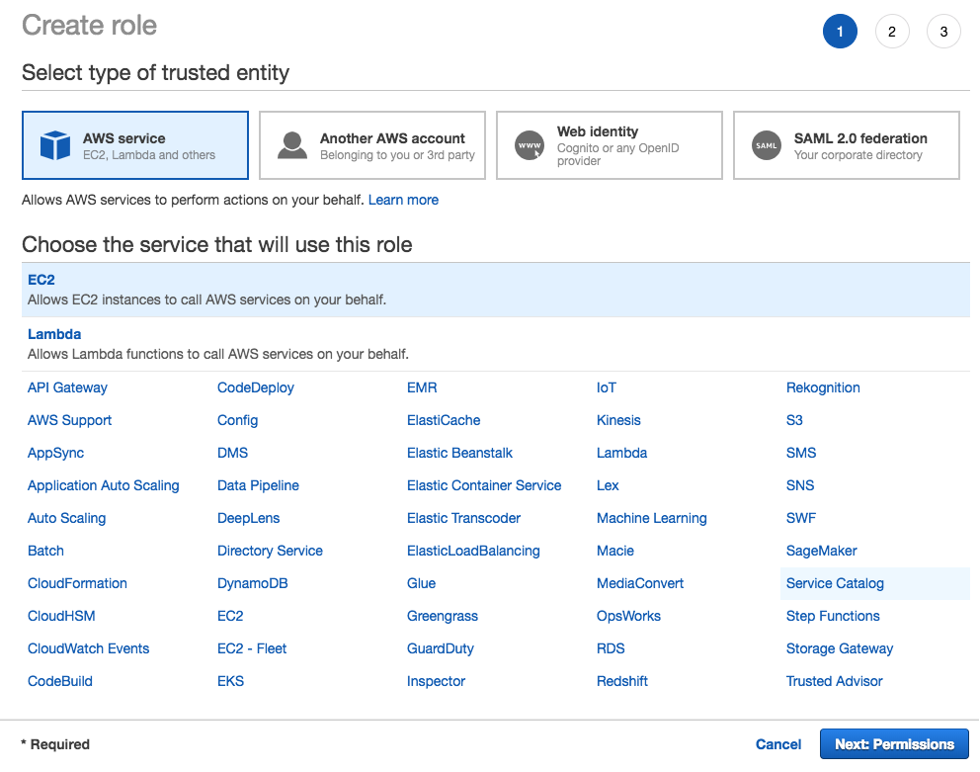980x772 pixels.
Task: Select the Lambda heading service row
Action: [496, 344]
